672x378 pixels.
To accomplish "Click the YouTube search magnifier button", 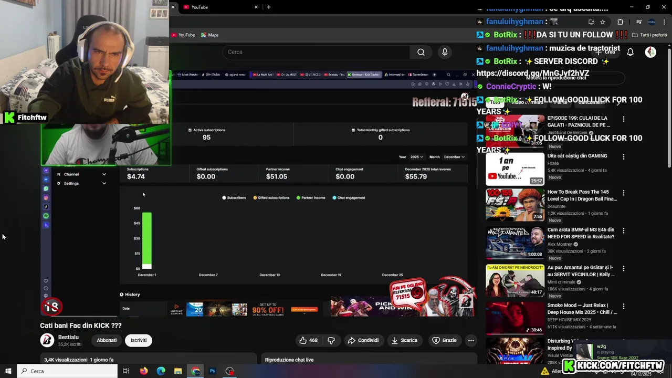I will [x=421, y=52].
